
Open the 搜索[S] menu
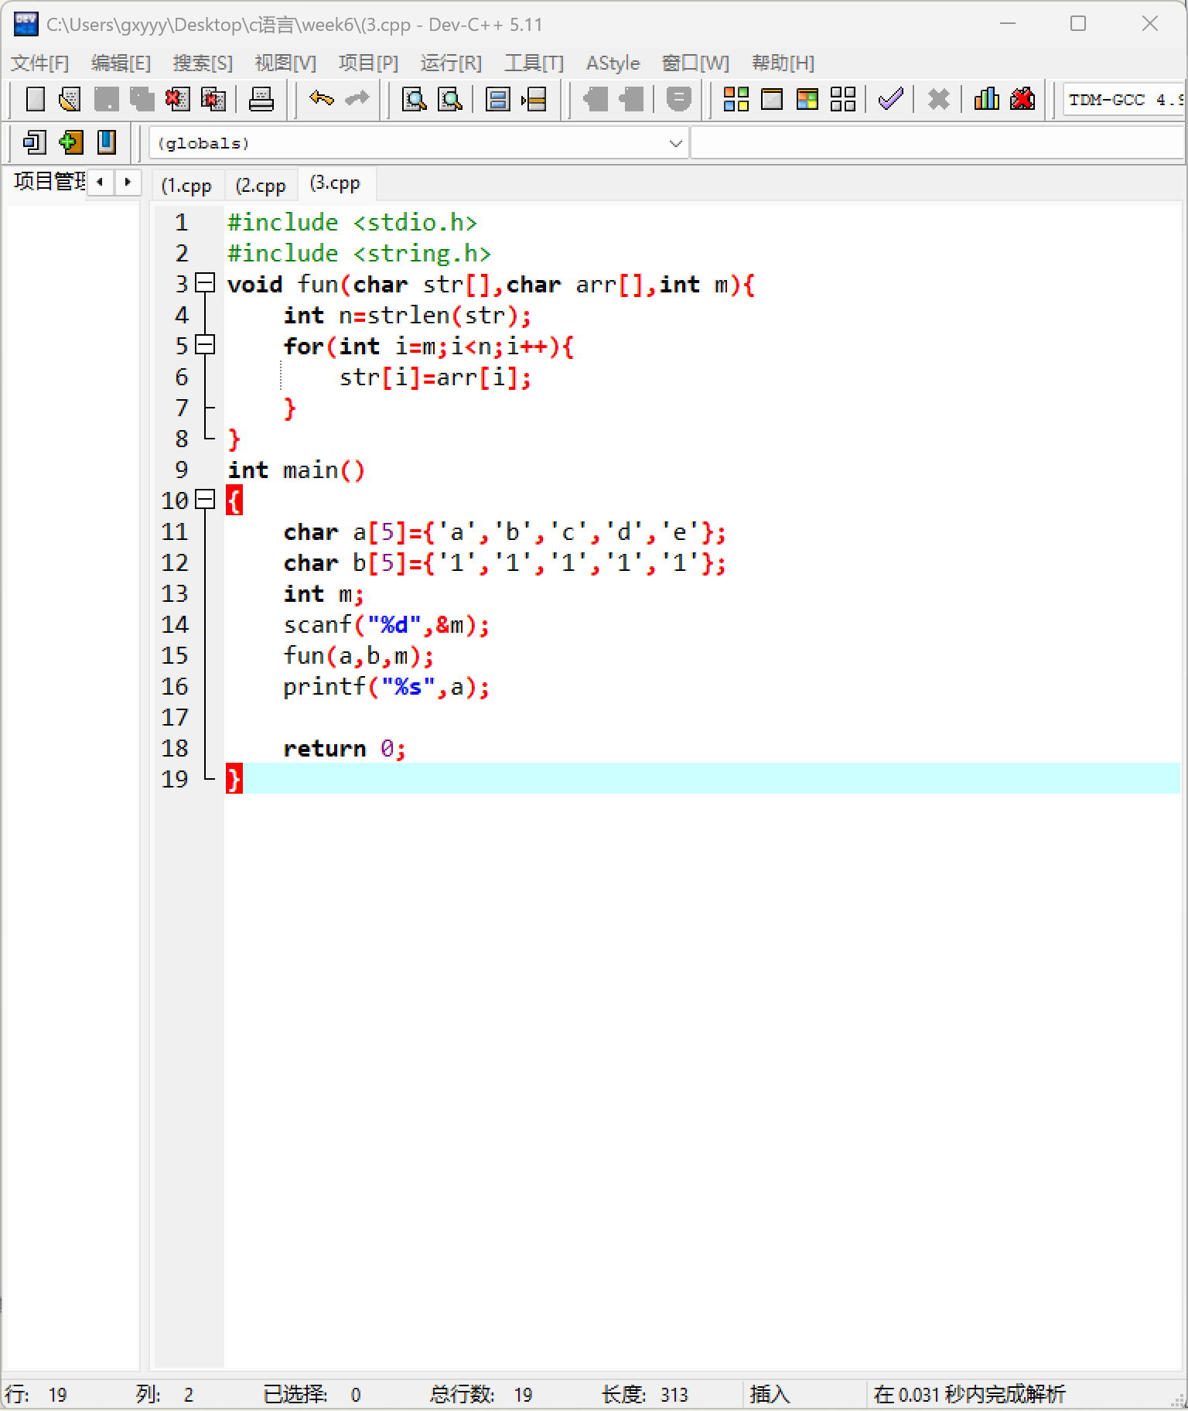pyautogui.click(x=203, y=63)
